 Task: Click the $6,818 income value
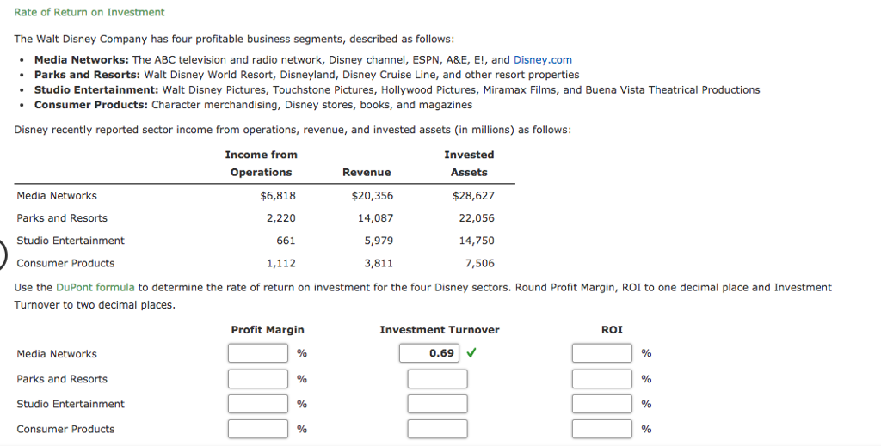[278, 196]
